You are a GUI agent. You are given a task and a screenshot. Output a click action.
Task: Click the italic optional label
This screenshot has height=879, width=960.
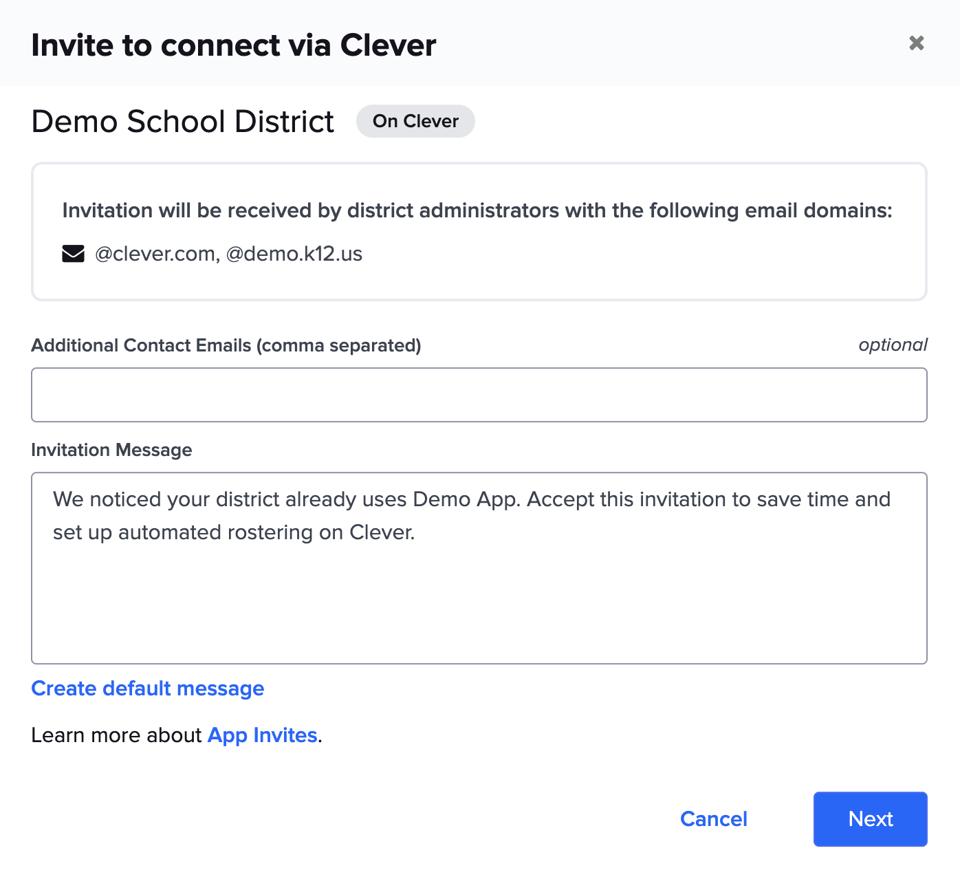[893, 345]
